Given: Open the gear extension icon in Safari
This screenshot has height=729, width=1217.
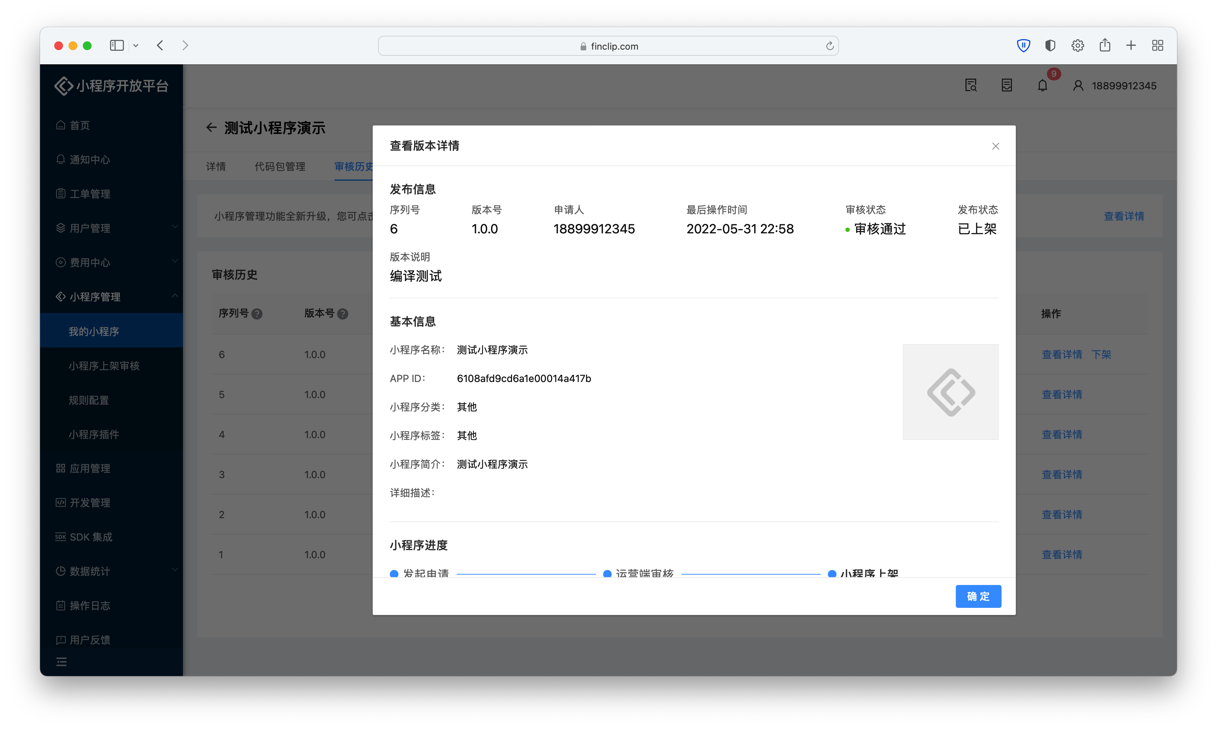Looking at the screenshot, I should point(1078,45).
